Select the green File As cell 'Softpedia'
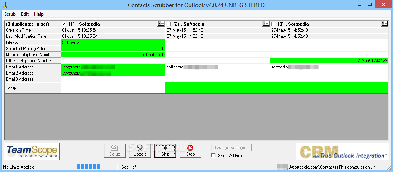The image size is (393, 172). 113,42
